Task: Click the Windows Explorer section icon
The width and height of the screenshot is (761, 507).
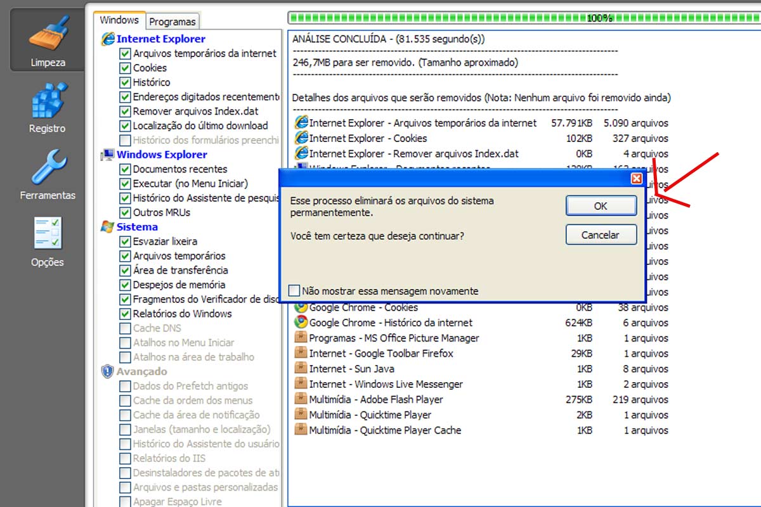Action: (x=108, y=154)
